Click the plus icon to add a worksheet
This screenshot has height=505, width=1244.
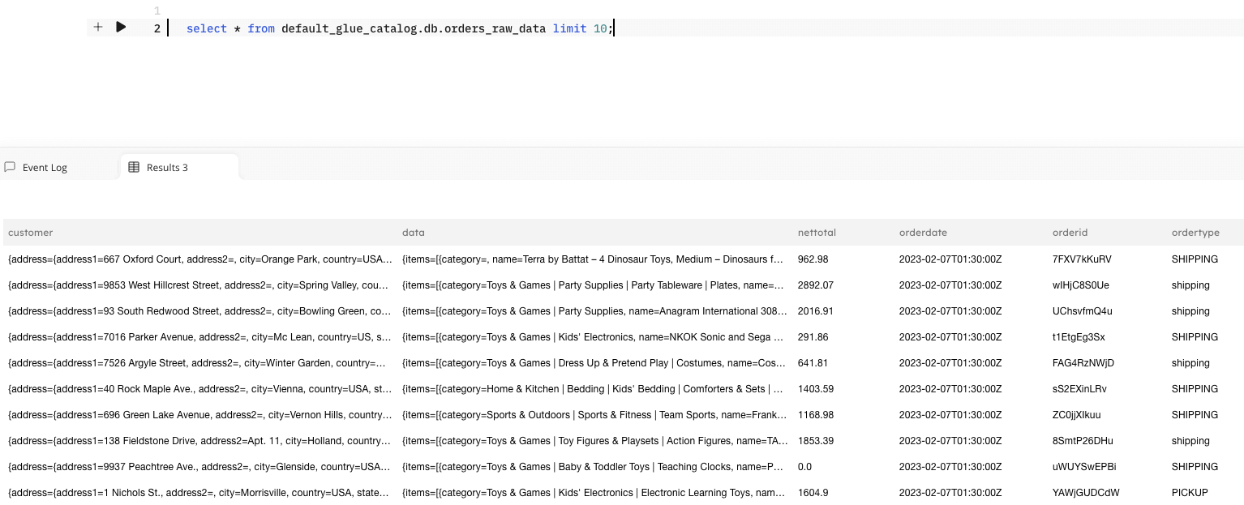coord(97,27)
